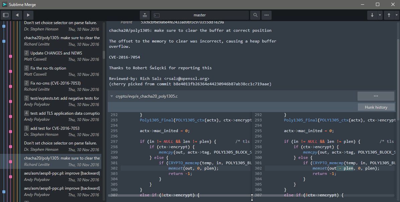Click the stage-all icon left of the terminal icon

pos(144,15)
